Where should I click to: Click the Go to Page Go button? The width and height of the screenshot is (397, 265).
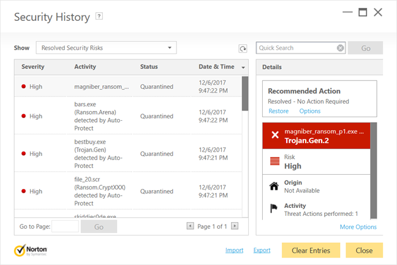[99, 226]
